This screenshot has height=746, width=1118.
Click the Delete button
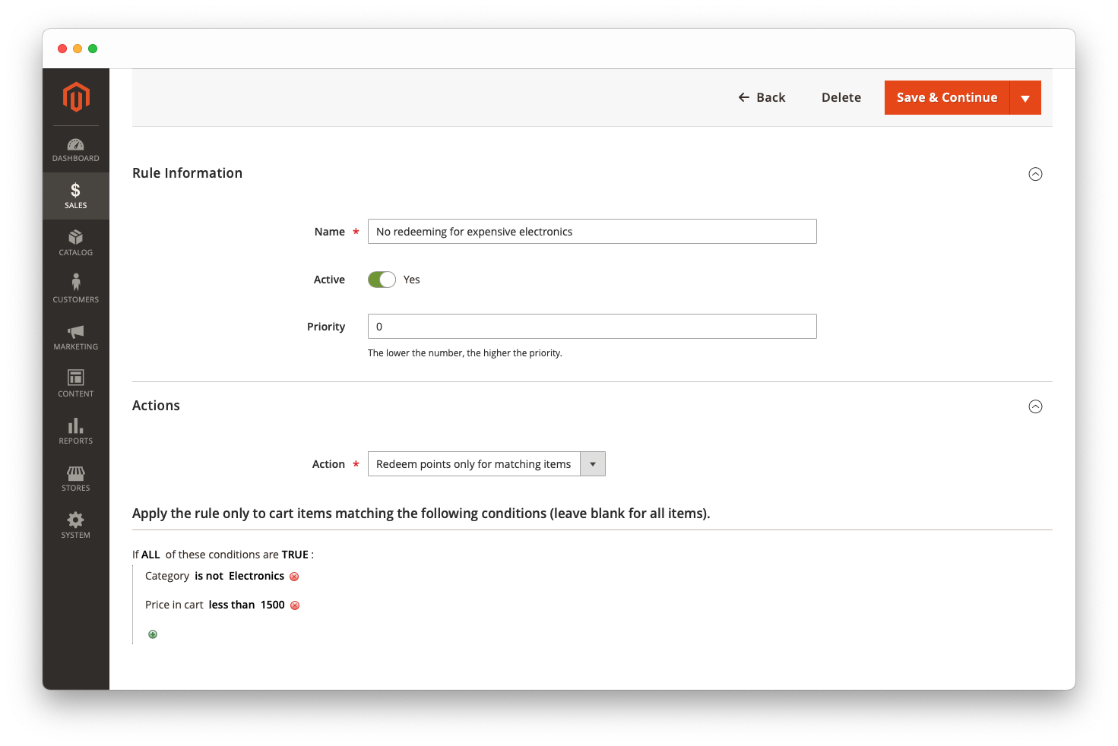pos(841,97)
